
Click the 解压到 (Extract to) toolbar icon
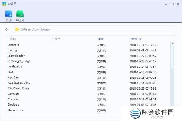pos(20,14)
